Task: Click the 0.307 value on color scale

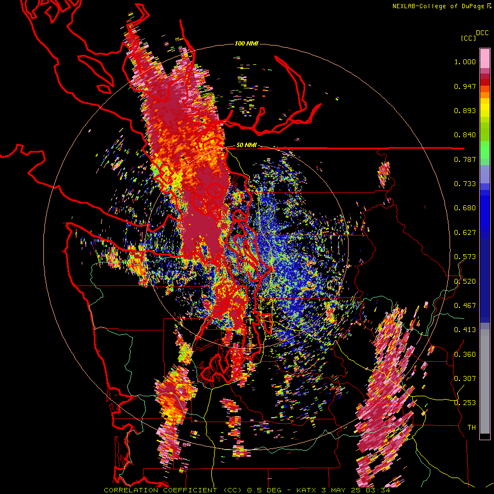Action: pyautogui.click(x=465, y=379)
